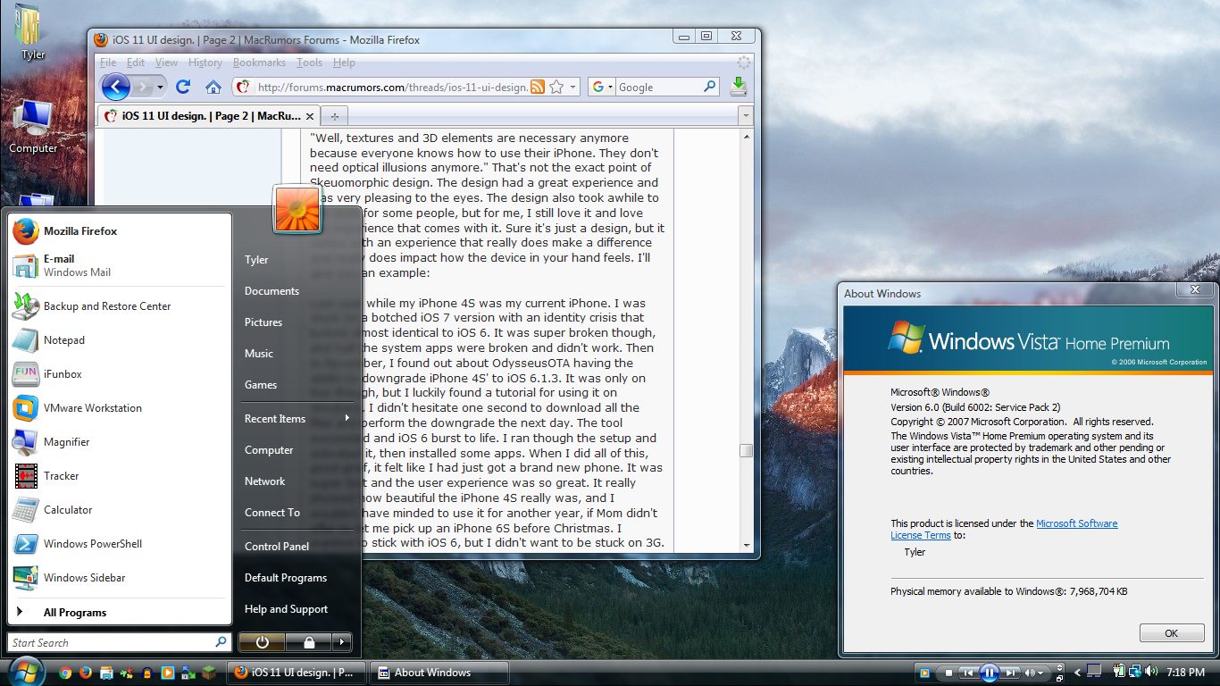Launch Google Chrome from quick launch
This screenshot has width=1220, height=686.
65,673
